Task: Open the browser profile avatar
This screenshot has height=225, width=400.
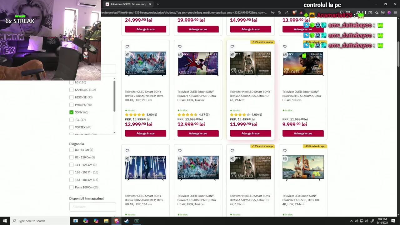Action: tap(389, 12)
